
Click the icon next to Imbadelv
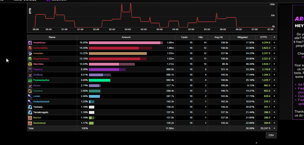30,53
